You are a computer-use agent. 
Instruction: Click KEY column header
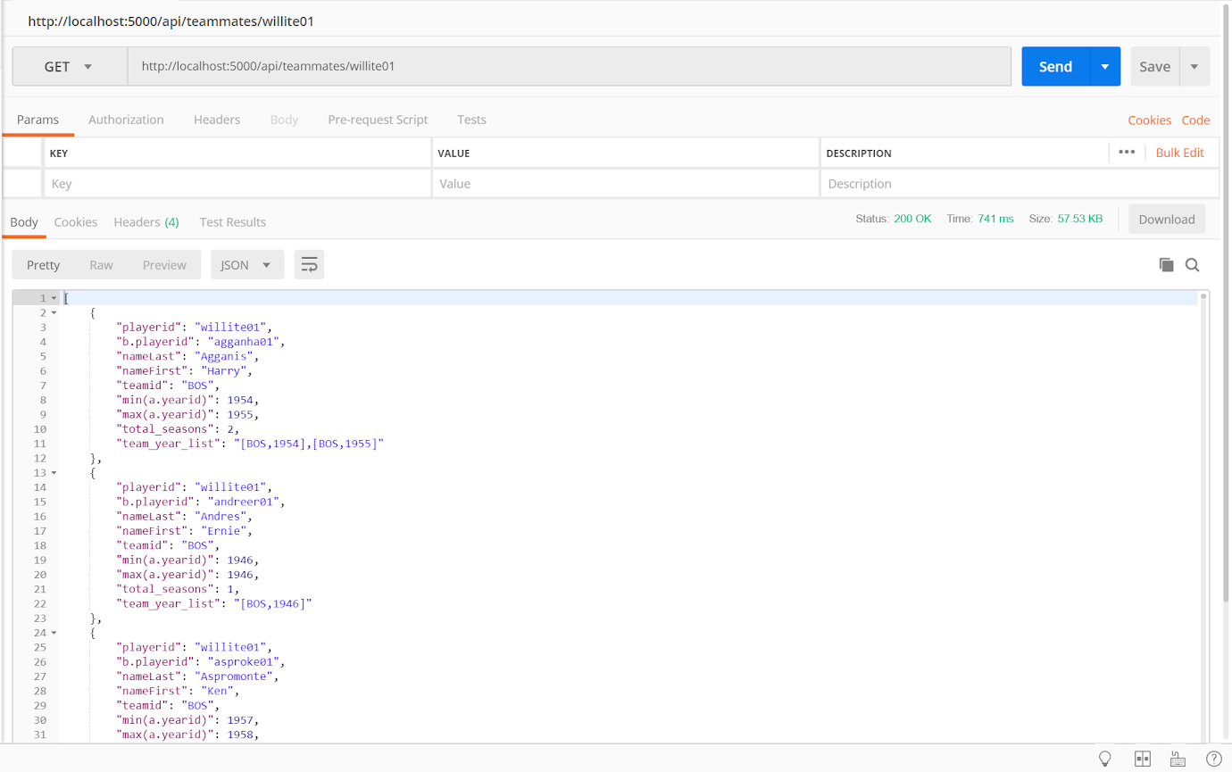(59, 154)
